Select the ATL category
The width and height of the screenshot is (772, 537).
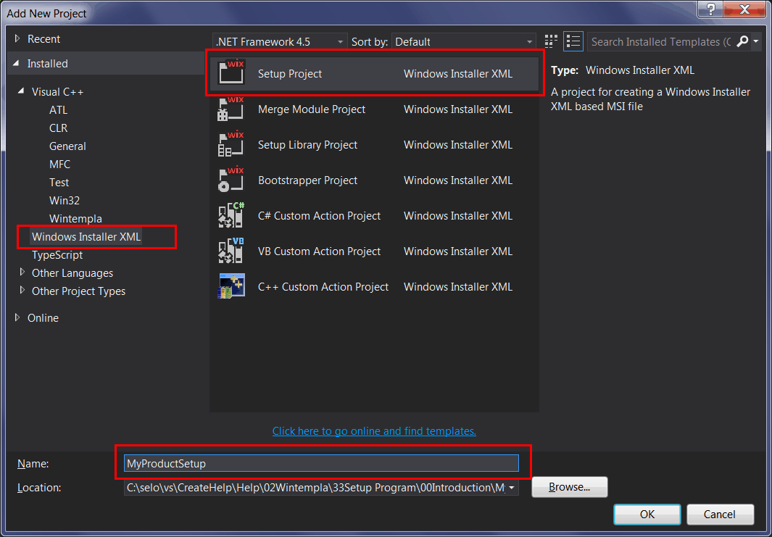click(x=58, y=109)
